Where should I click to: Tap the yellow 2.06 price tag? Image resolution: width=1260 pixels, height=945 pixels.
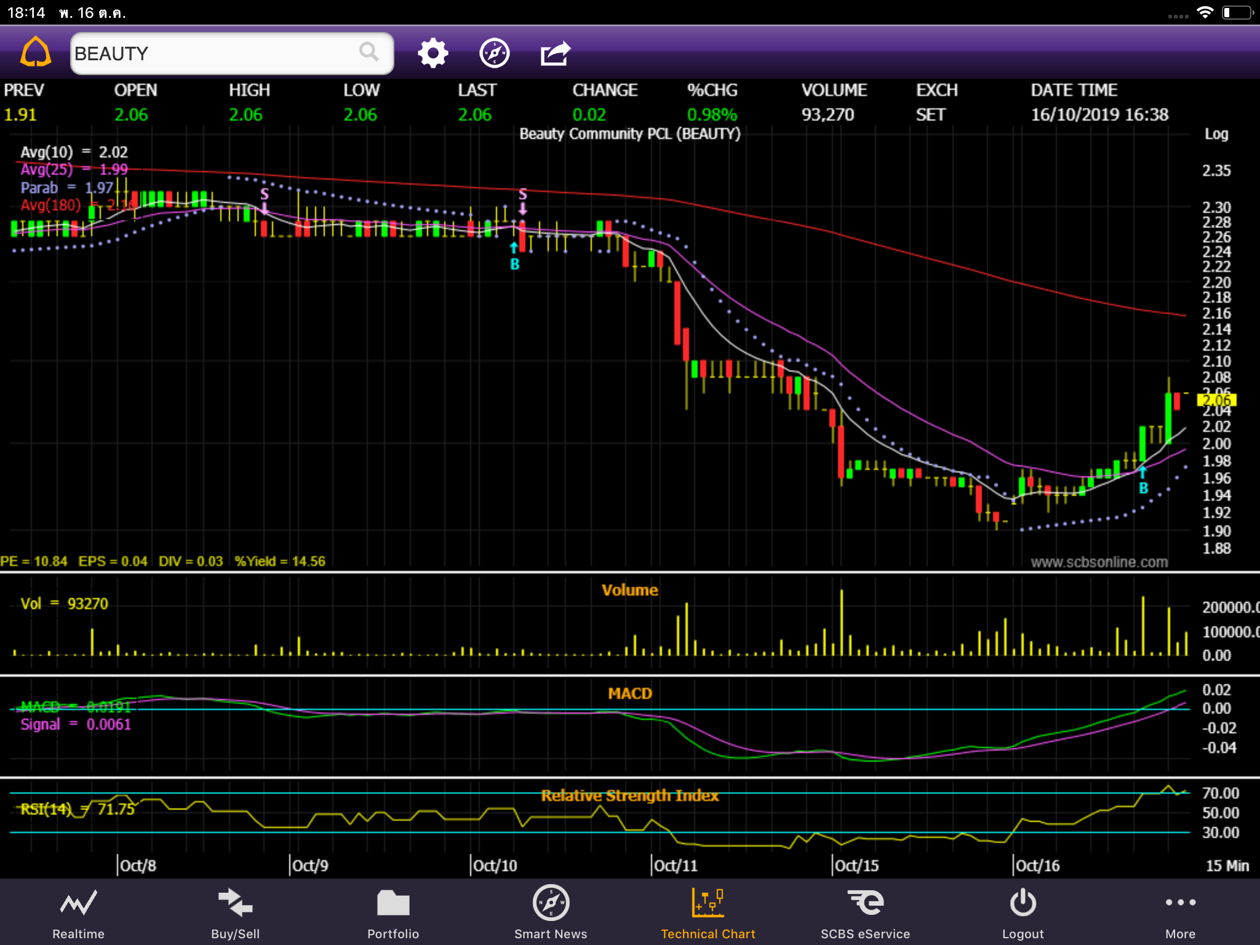tap(1216, 401)
